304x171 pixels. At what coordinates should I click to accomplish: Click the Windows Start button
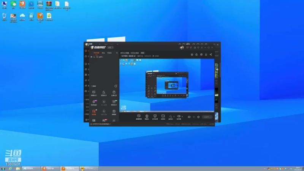3,169
